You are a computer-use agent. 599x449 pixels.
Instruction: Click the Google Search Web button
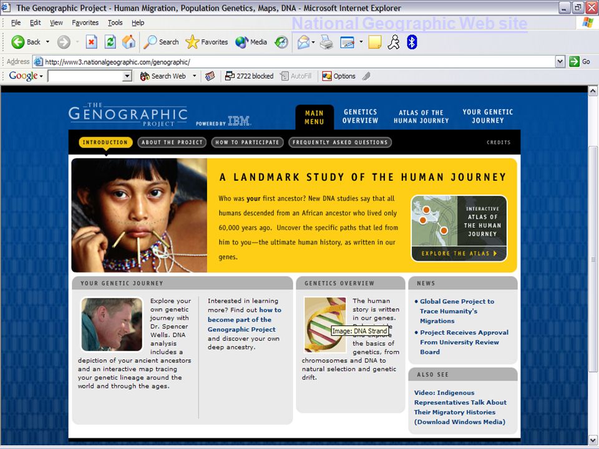click(163, 76)
